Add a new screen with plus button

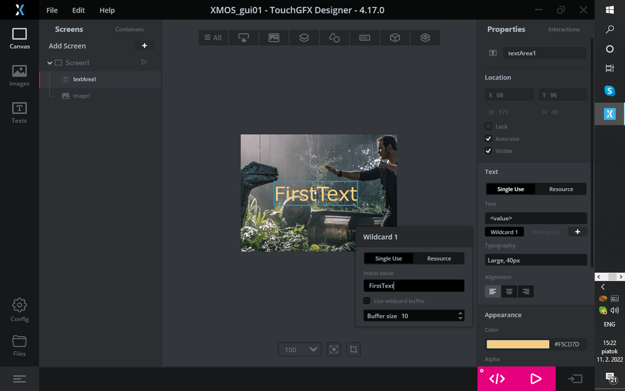click(144, 46)
